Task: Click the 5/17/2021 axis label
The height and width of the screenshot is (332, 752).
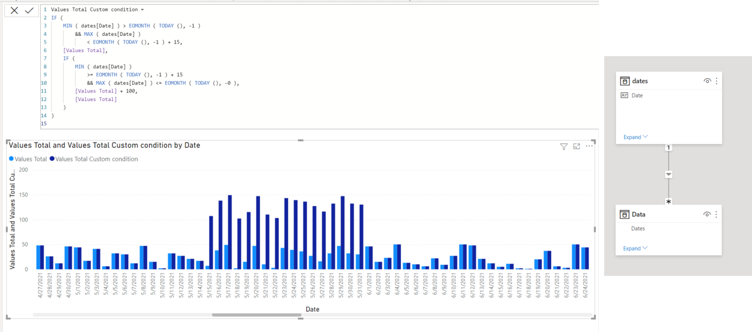Action: (228, 286)
